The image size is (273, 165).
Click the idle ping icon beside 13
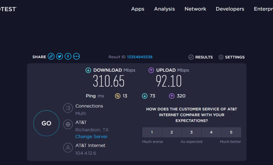(x=118, y=96)
